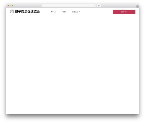Screen dimensions: 145x123
Task: Maximize the window using green button
Action: [x=13, y=6]
